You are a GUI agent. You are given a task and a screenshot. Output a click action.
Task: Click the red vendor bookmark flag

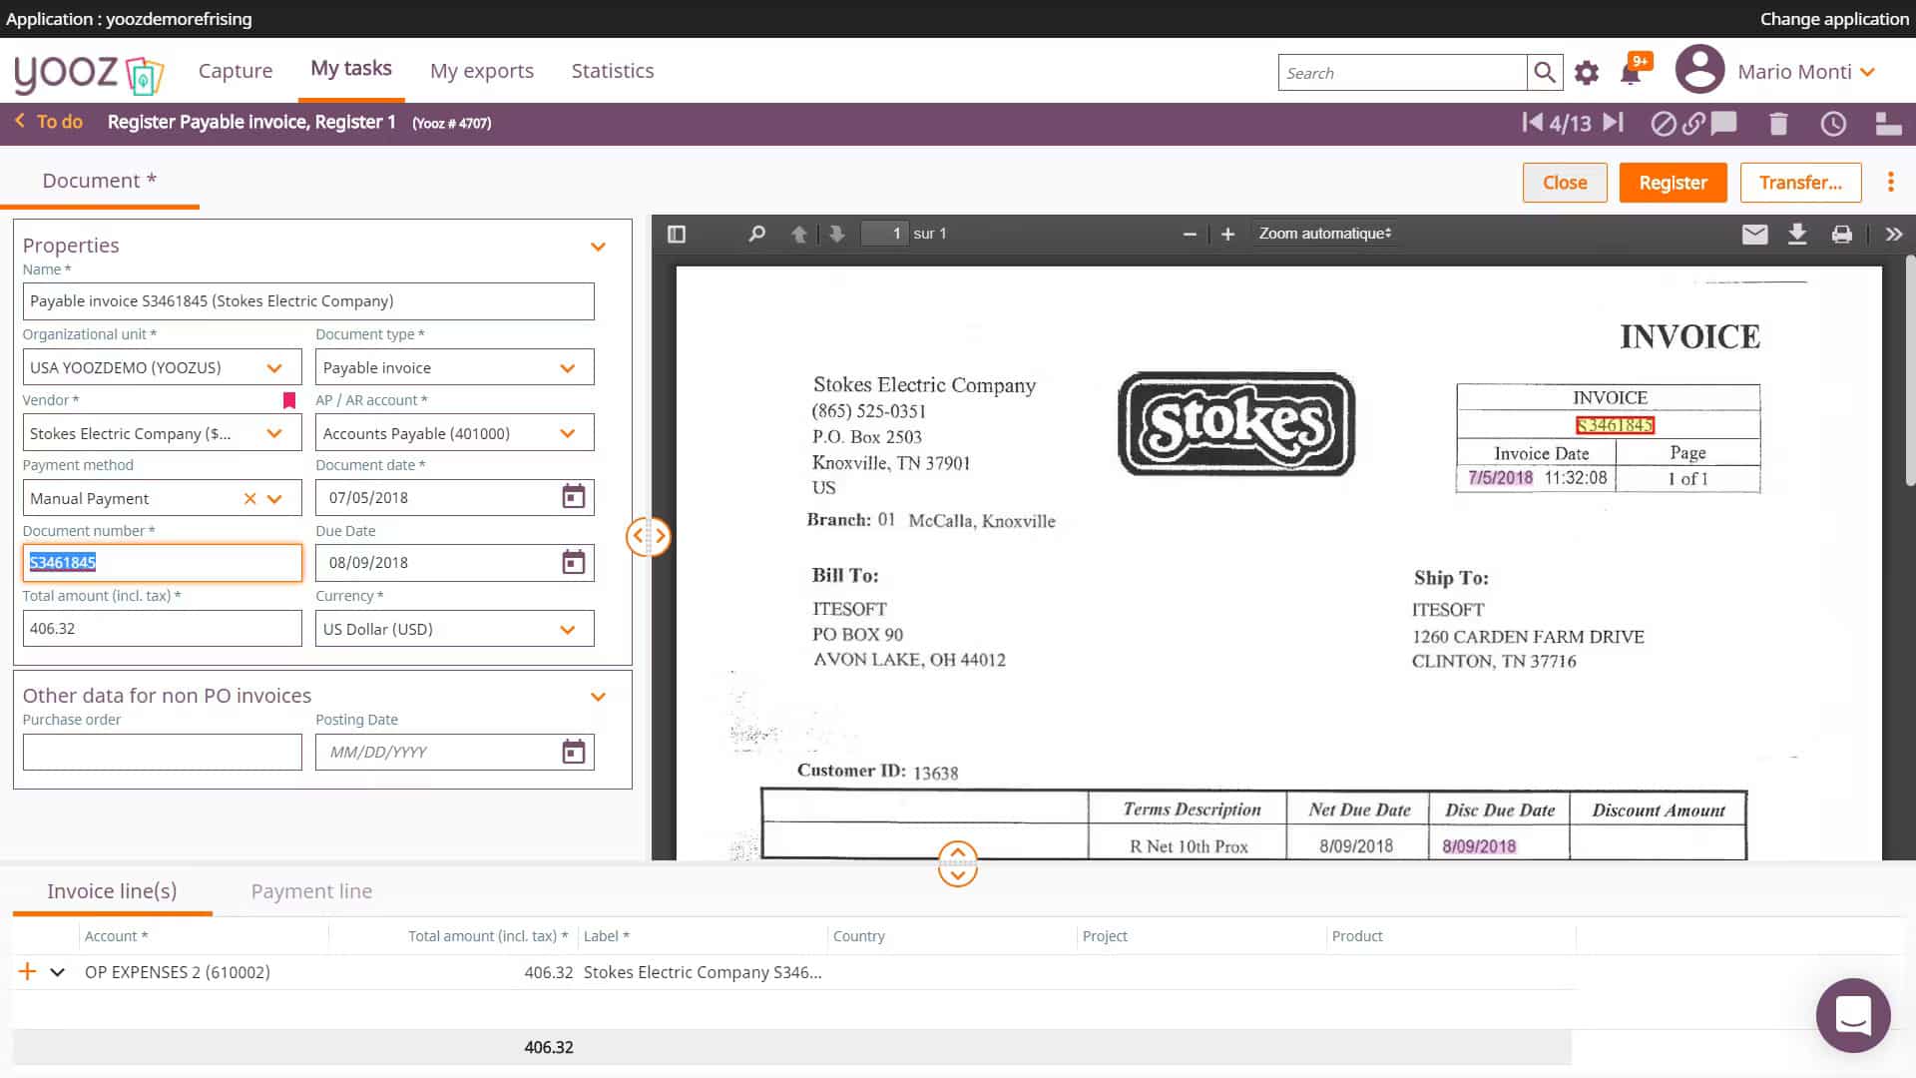tap(289, 398)
